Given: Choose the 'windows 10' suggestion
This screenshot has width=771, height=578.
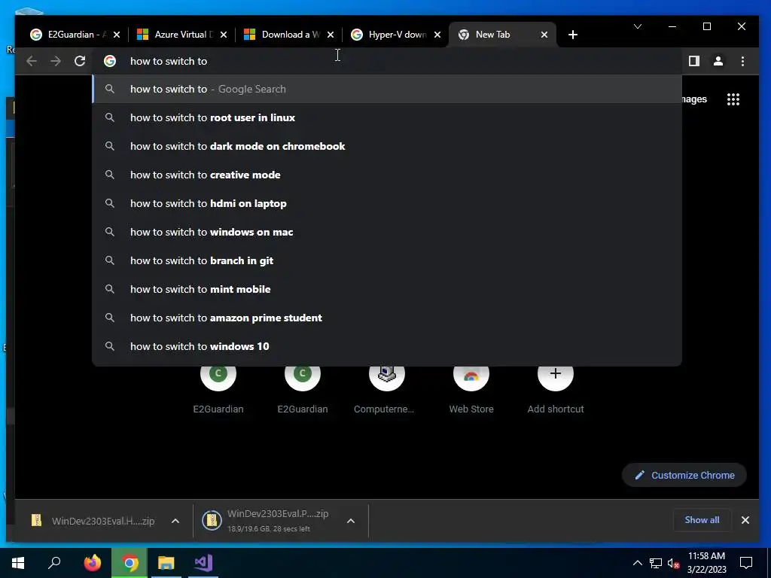Looking at the screenshot, I should coord(386,345).
